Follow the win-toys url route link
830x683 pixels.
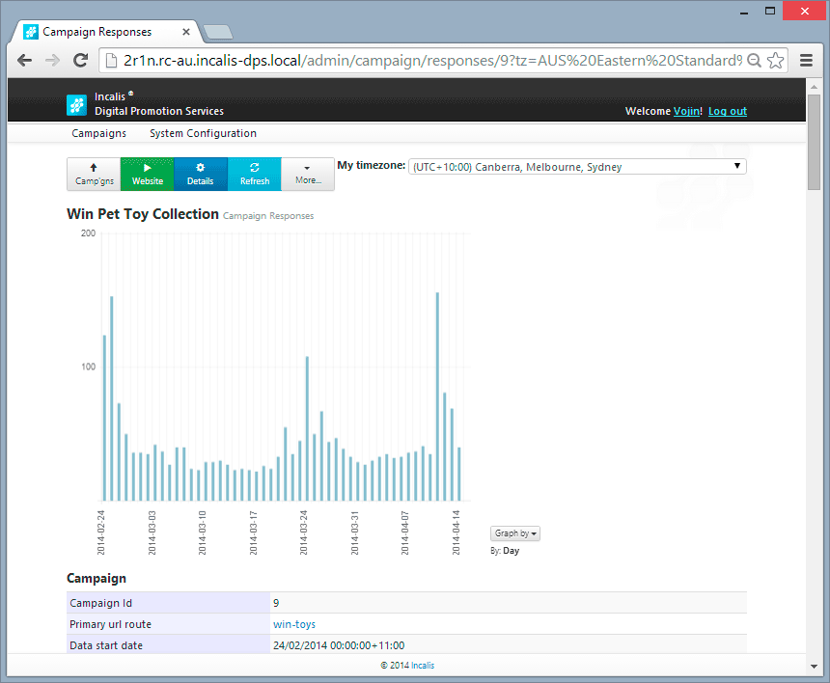coord(294,624)
